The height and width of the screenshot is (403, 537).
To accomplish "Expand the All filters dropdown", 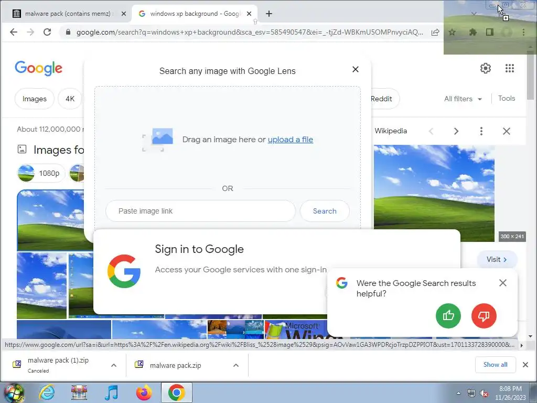I will (x=463, y=99).
